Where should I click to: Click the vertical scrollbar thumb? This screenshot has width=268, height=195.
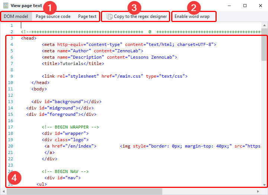coord(264,45)
